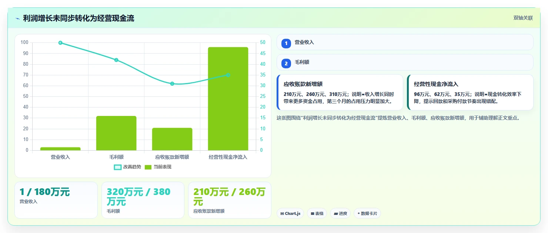Click the trend point on 经营性现金净流入 bar
The width and height of the screenshot is (548, 233).
click(x=228, y=75)
